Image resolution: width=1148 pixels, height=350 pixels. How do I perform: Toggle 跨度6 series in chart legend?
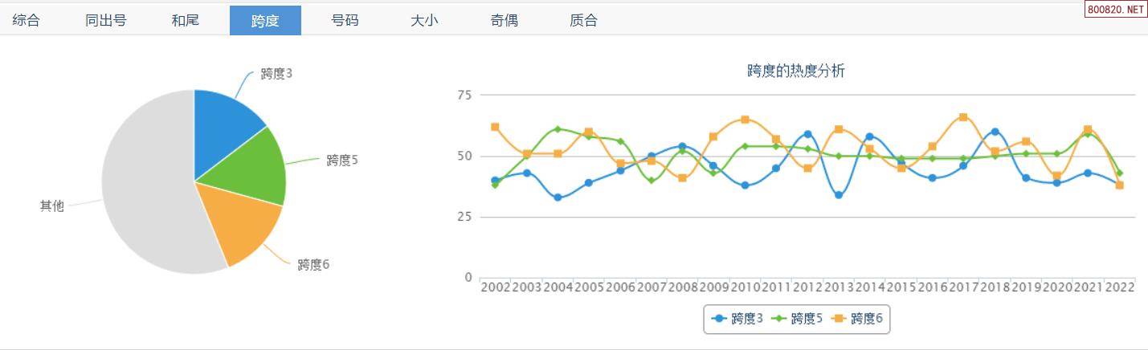coord(856,319)
